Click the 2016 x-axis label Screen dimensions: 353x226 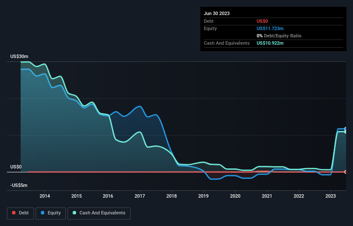(108, 196)
